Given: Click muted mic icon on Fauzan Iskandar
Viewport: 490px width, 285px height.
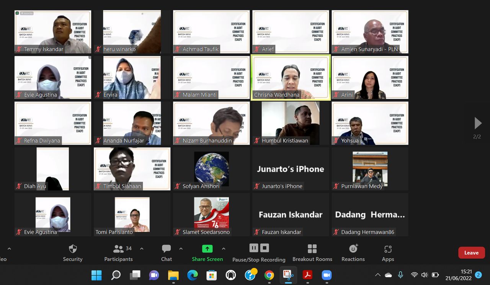Looking at the screenshot, I should (x=257, y=232).
